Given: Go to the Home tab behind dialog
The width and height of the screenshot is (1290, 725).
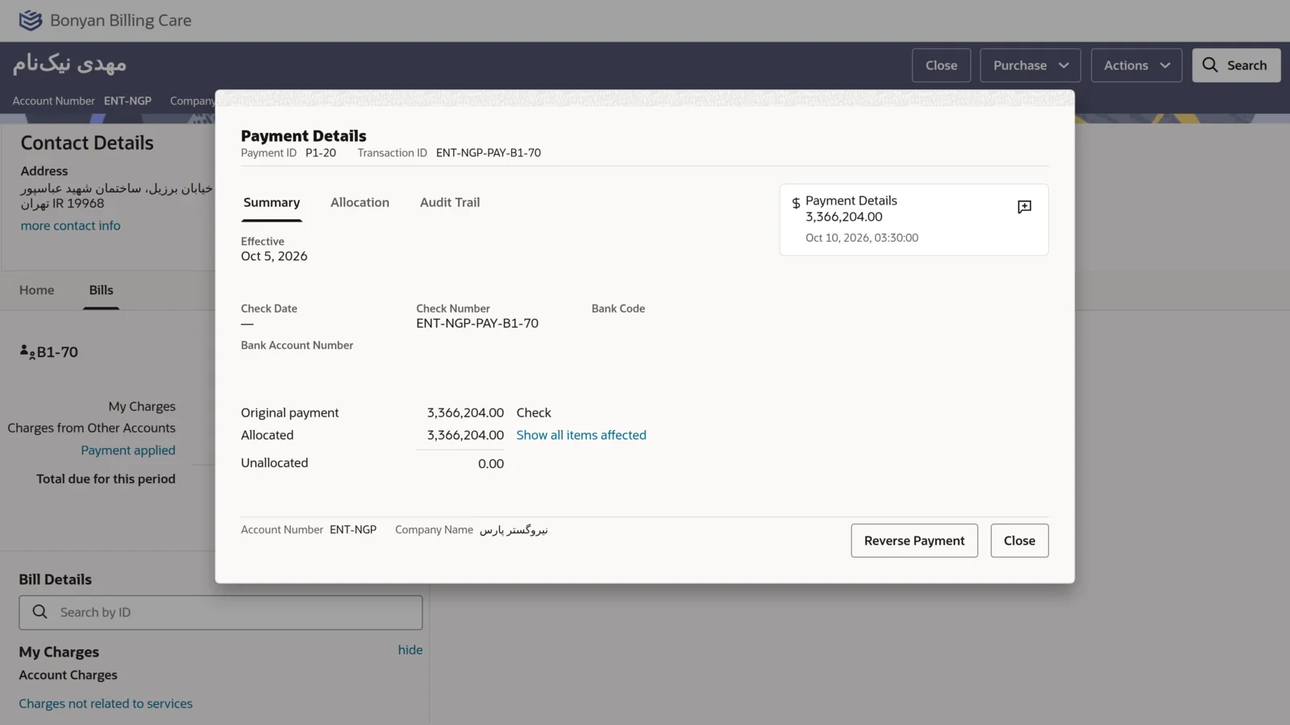Looking at the screenshot, I should pos(37,290).
